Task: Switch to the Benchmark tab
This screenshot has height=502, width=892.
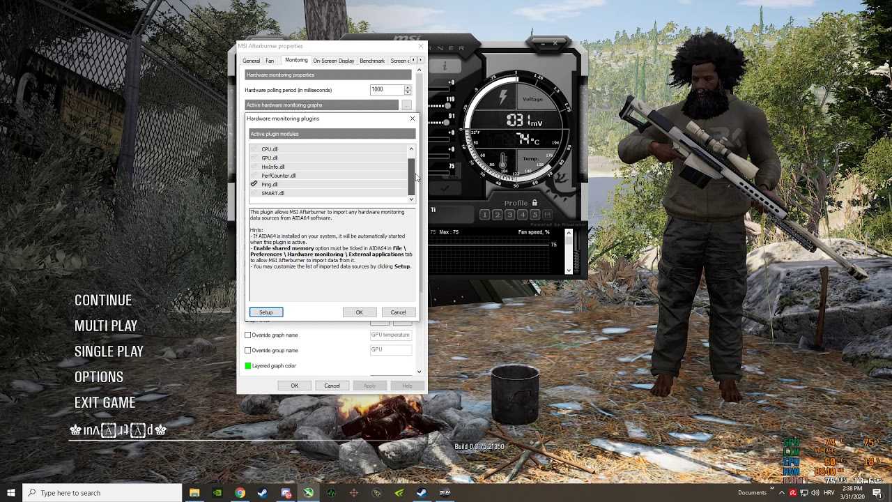Action: 372,61
